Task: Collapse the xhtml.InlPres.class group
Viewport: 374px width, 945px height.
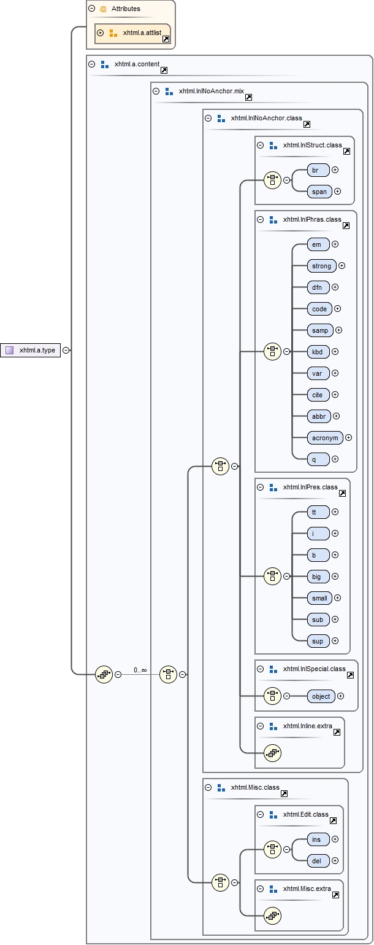Action: (x=260, y=487)
